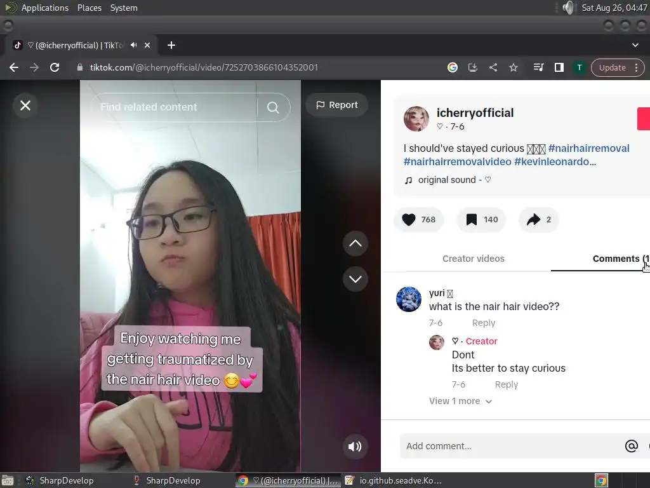Go to previous video with up chevron
The image size is (650, 488).
tap(355, 243)
